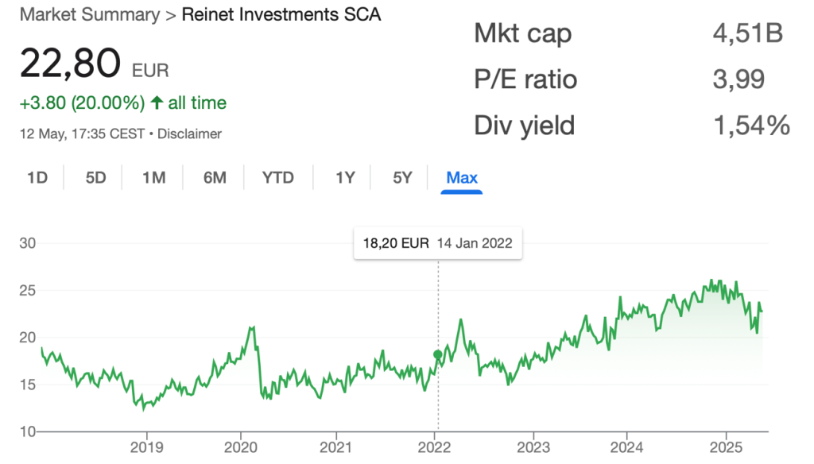814x464 pixels.
Task: Switch chart to 1Y view
Action: [x=345, y=178]
